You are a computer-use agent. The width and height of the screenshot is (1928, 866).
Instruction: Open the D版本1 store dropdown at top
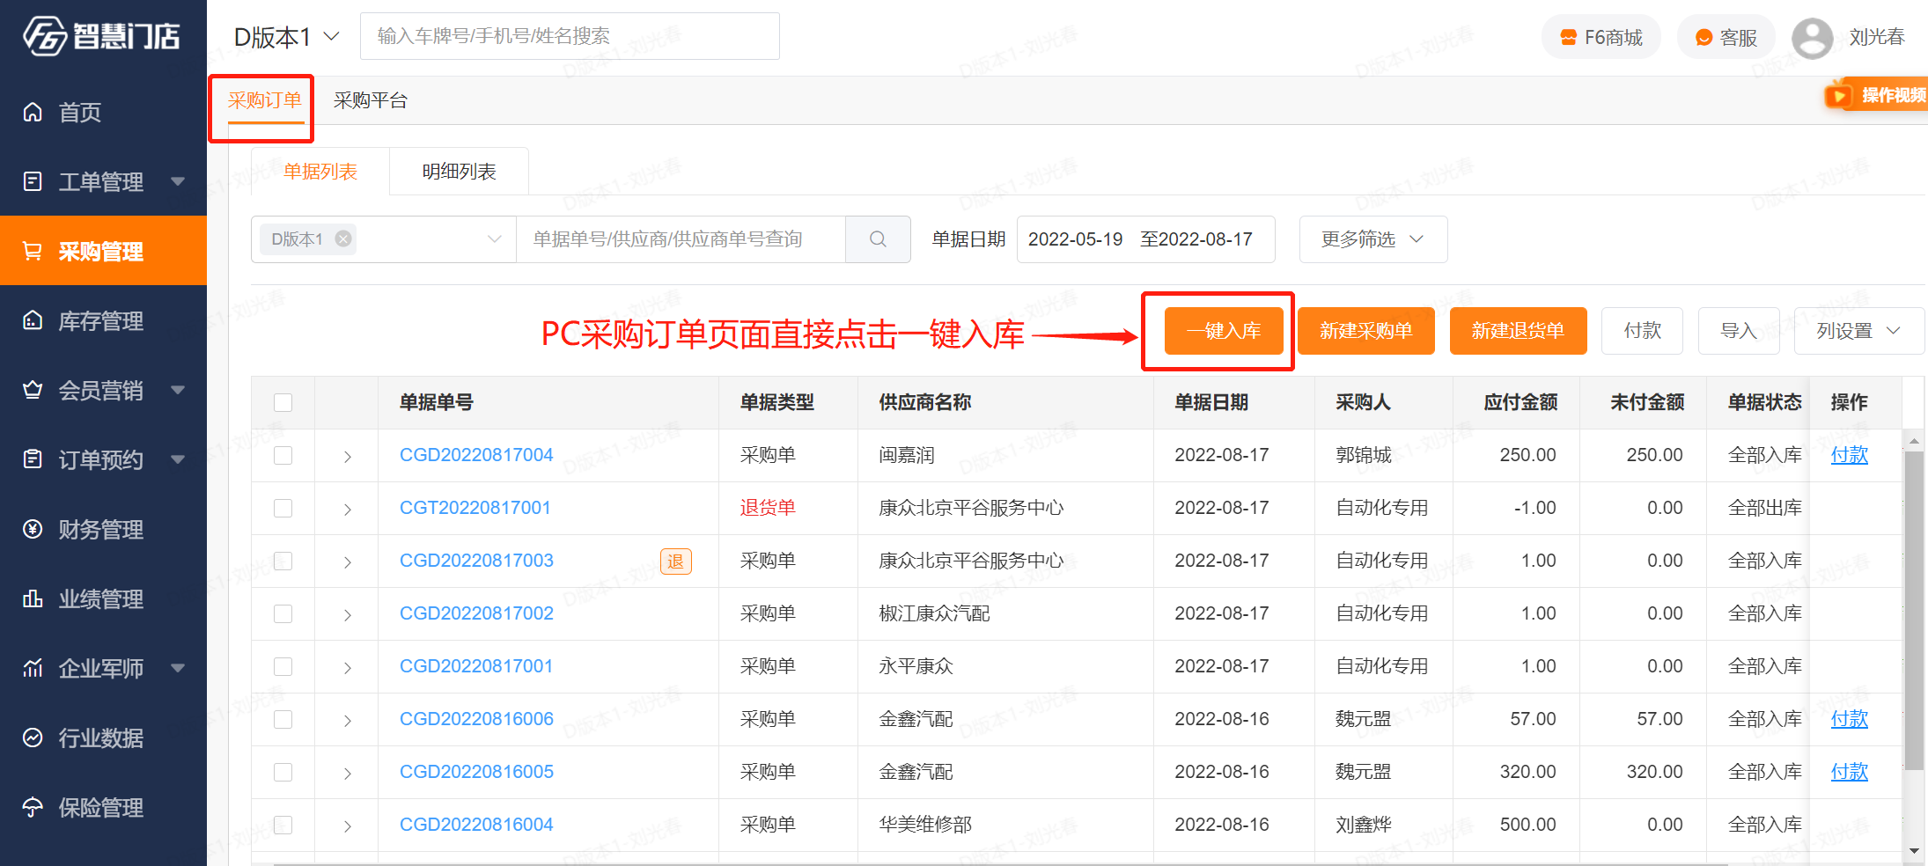[x=286, y=37]
